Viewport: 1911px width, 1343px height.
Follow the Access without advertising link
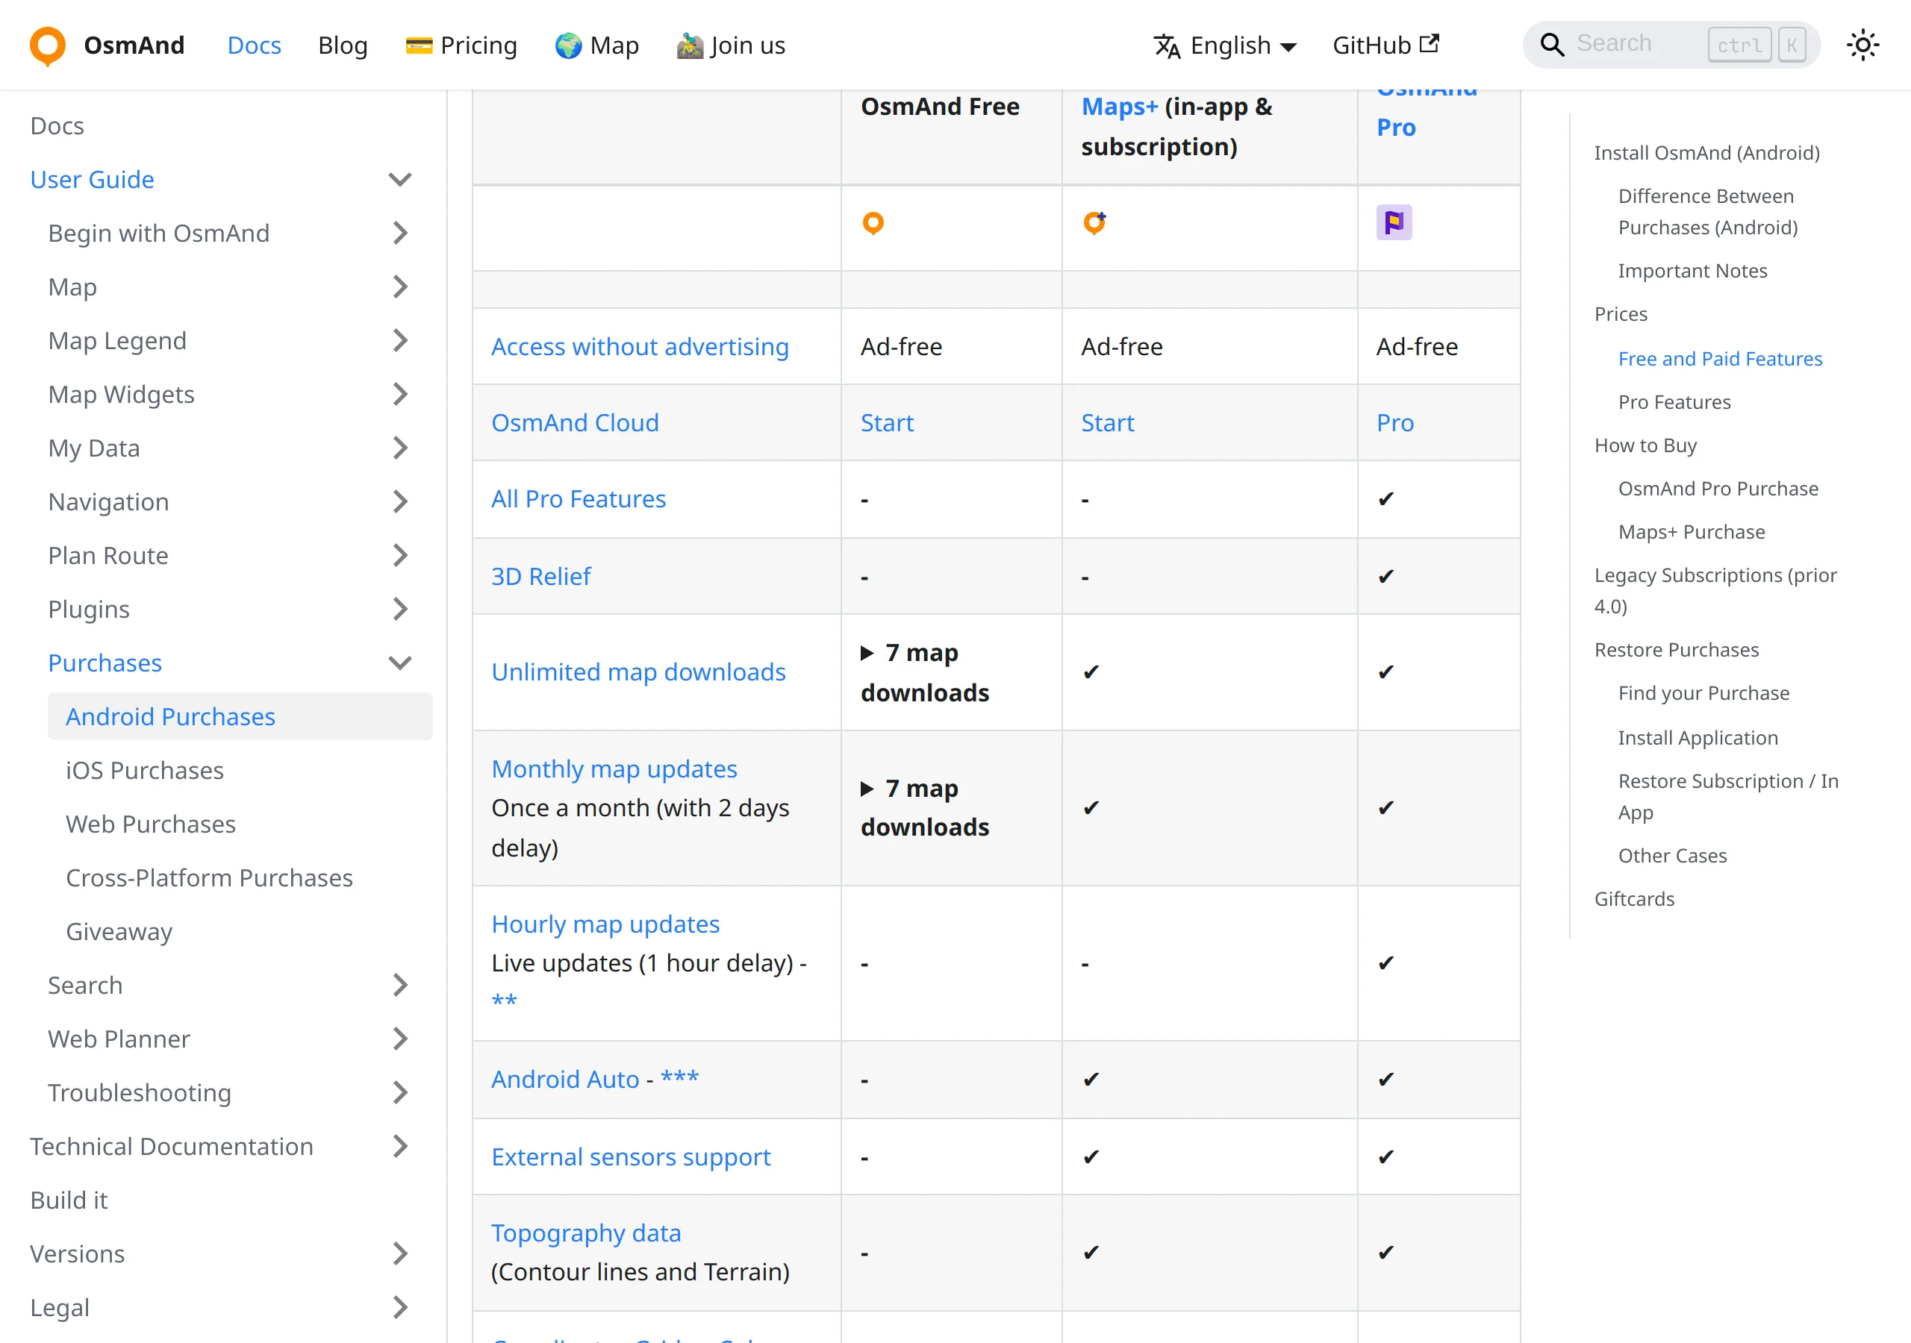(x=640, y=346)
